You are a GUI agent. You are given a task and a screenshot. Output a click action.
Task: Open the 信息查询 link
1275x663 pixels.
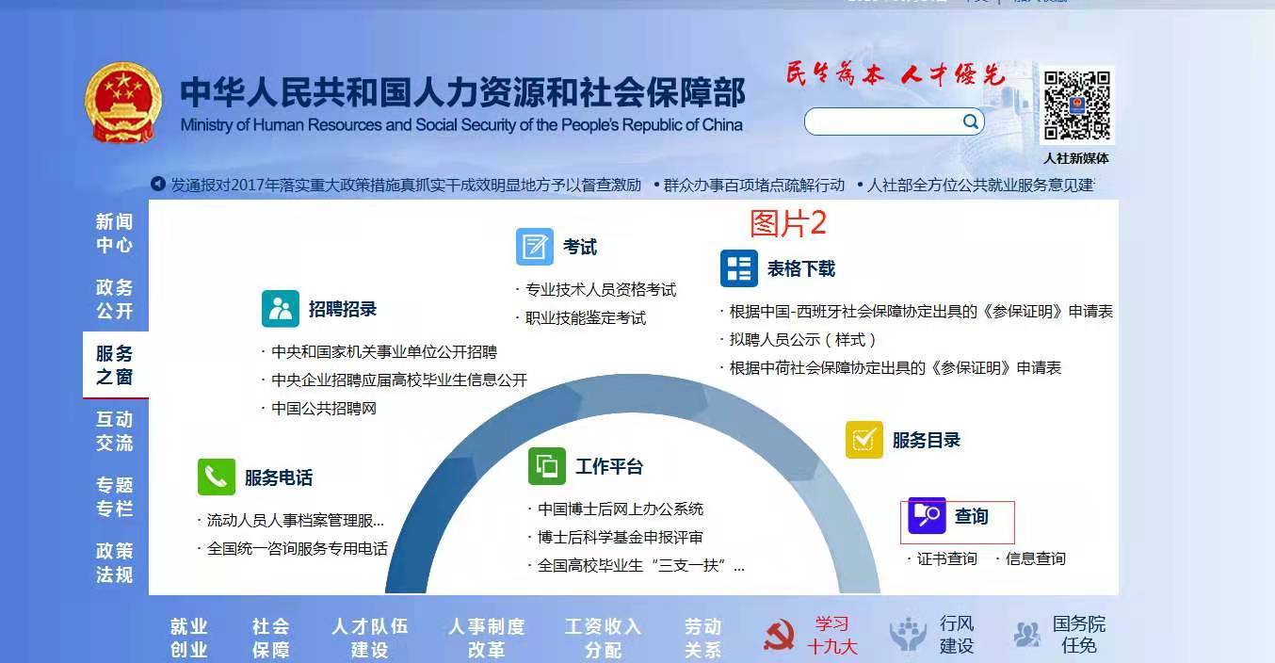(1036, 558)
